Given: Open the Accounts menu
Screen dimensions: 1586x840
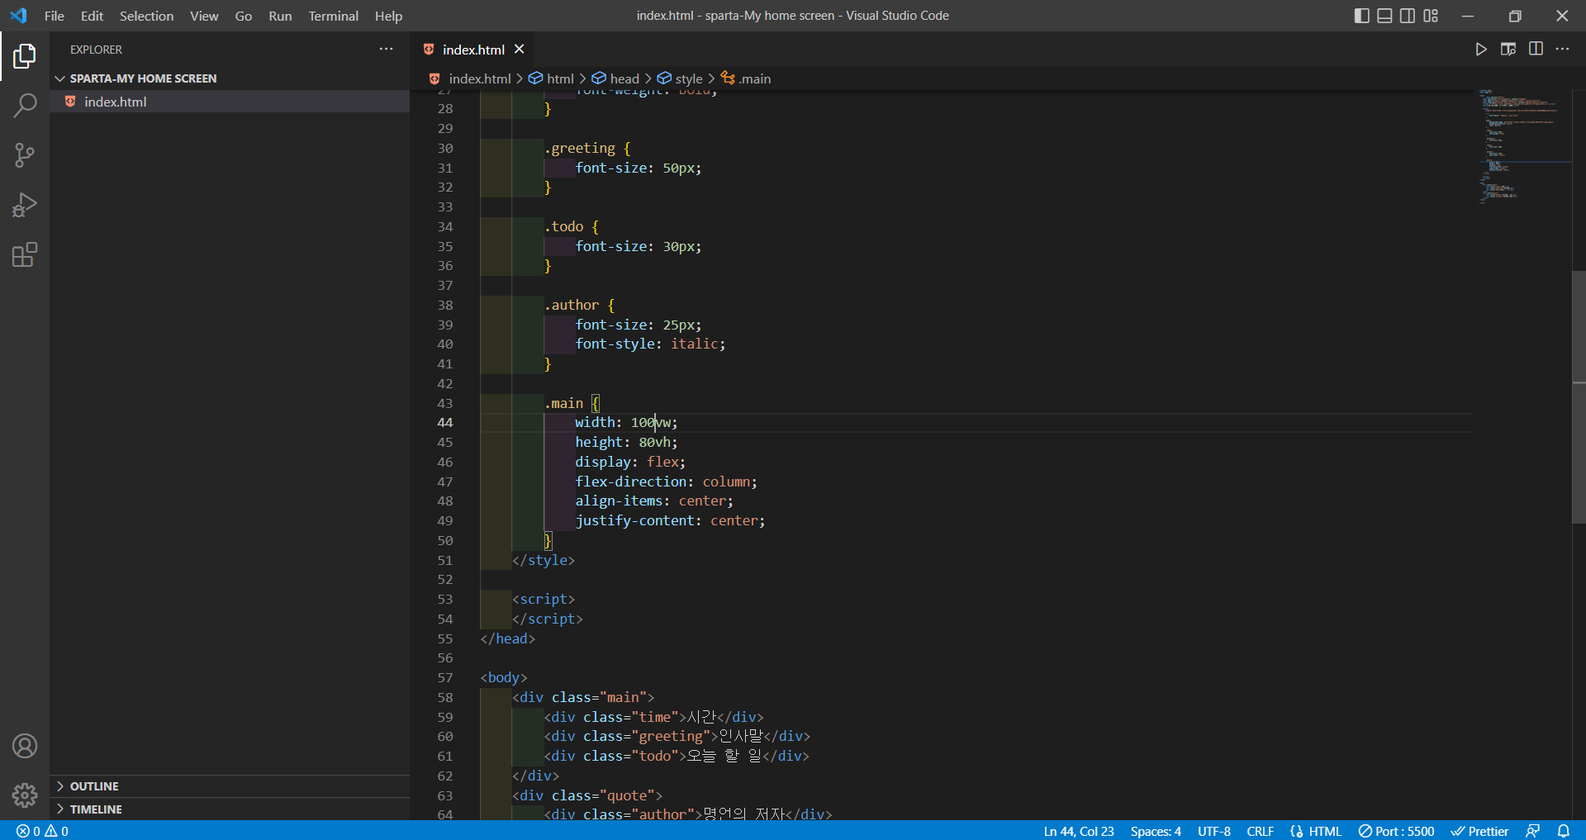Looking at the screenshot, I should [x=25, y=746].
